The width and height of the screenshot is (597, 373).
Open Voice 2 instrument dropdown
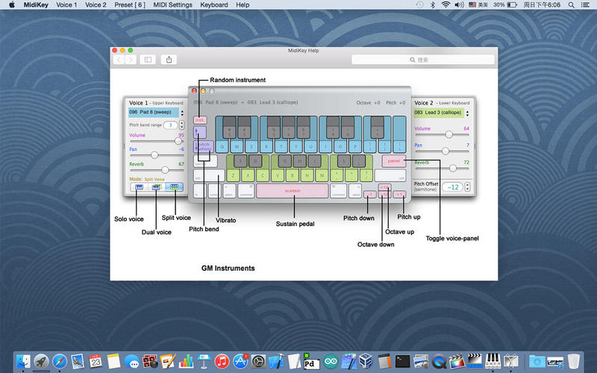(438, 112)
